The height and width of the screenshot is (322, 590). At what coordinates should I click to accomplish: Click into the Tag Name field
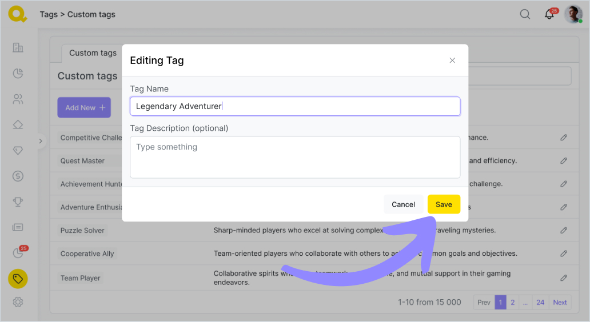(294, 106)
